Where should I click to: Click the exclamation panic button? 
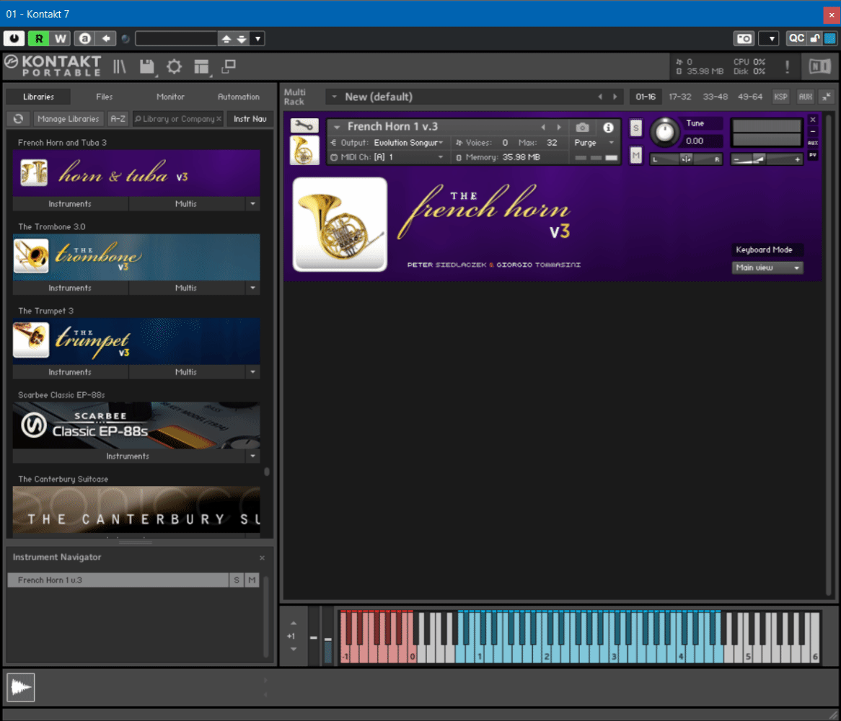[x=787, y=66]
